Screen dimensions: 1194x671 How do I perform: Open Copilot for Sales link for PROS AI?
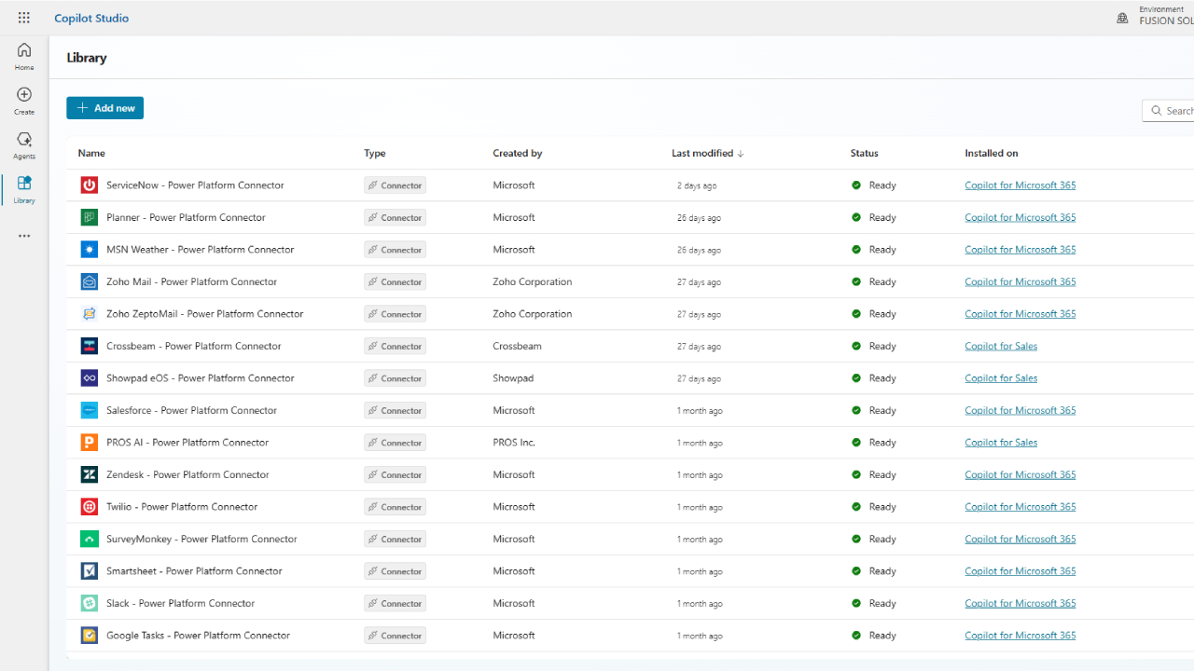pos(1001,443)
